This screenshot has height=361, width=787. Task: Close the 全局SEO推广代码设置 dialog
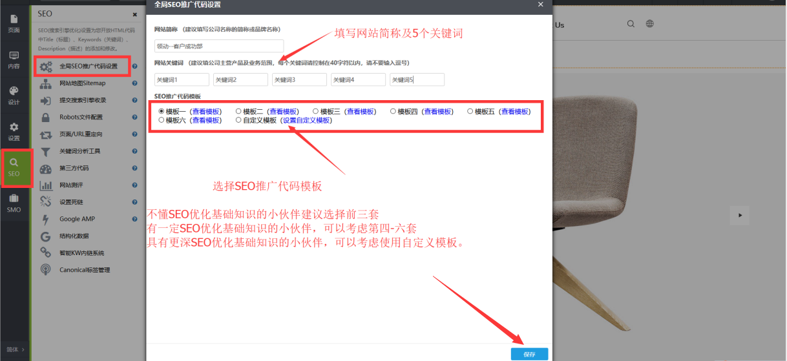540,5
